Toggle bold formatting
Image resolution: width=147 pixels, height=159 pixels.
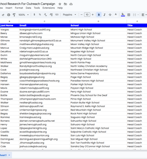[99, 15]
